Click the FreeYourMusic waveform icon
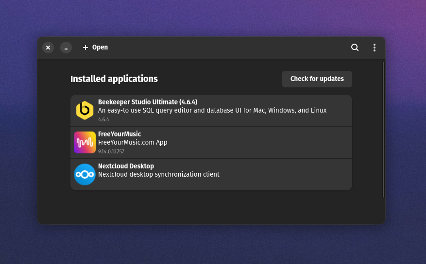 click(85, 143)
